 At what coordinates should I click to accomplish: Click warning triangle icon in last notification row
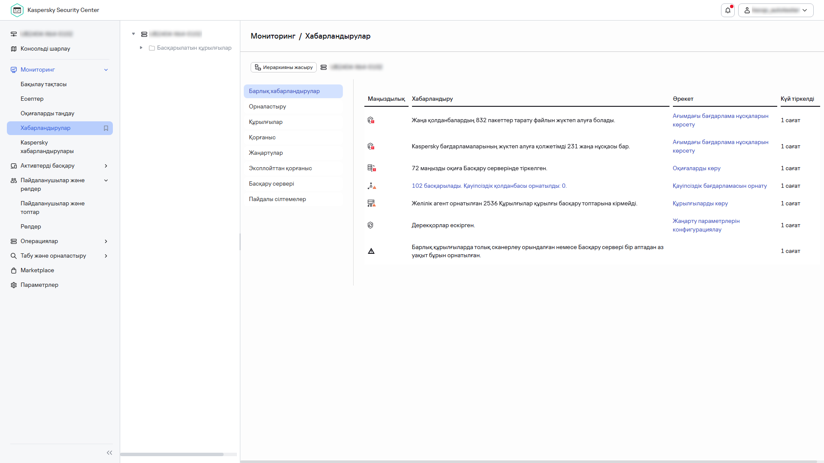coord(371,251)
